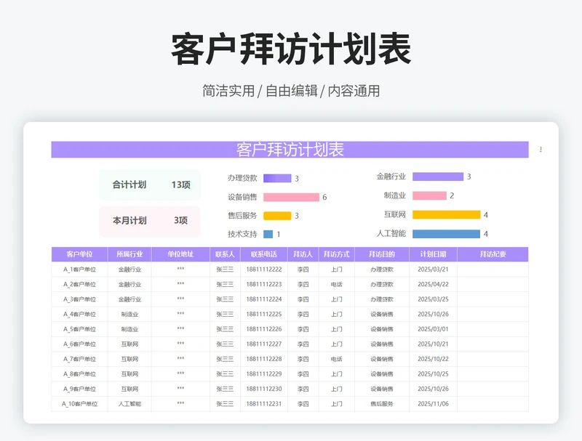This screenshot has width=582, height=441.
Task: Select phone number 18811112225
Action: [x=264, y=315]
